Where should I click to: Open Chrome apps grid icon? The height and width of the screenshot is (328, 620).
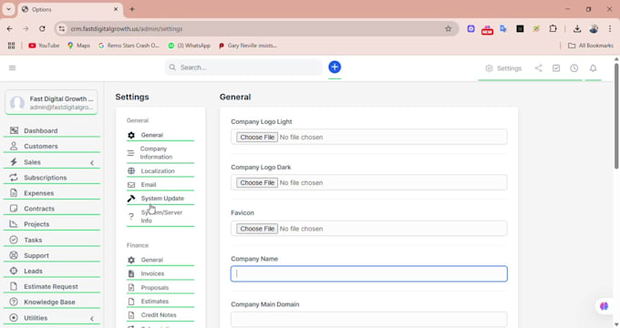click(x=11, y=46)
